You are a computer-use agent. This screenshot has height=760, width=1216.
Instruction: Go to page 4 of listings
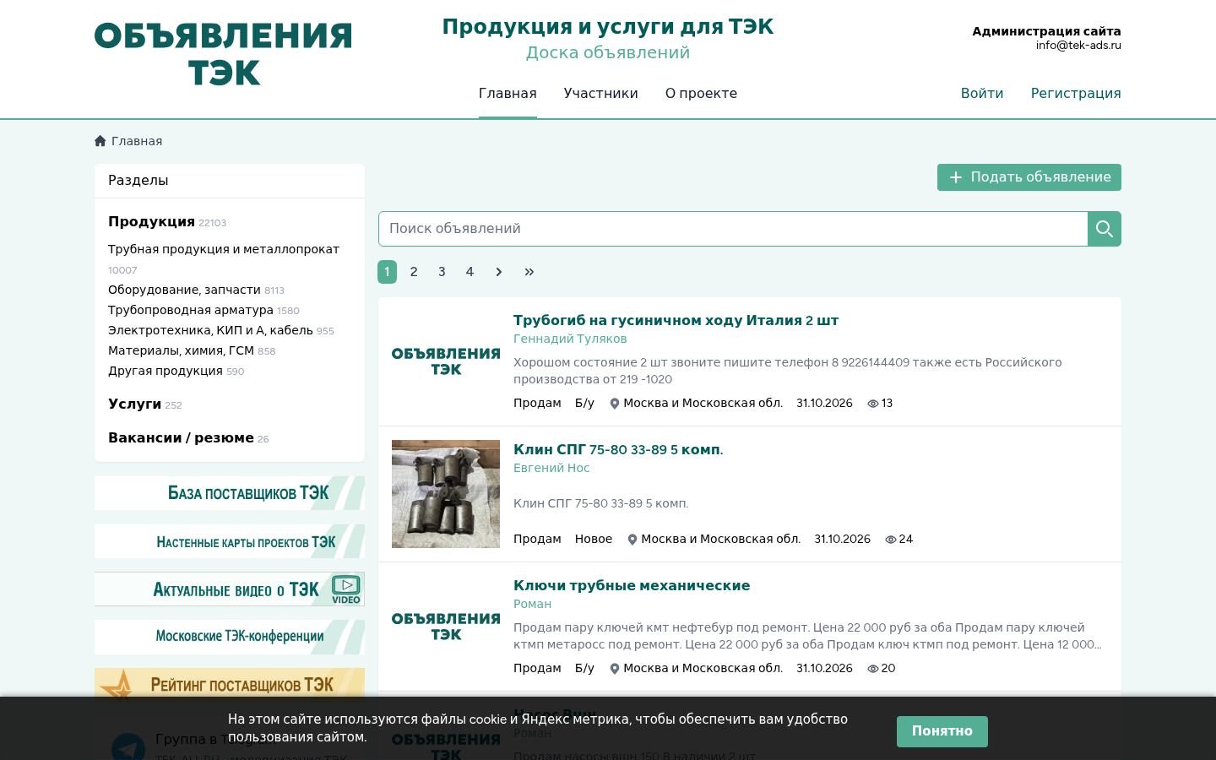coord(470,272)
